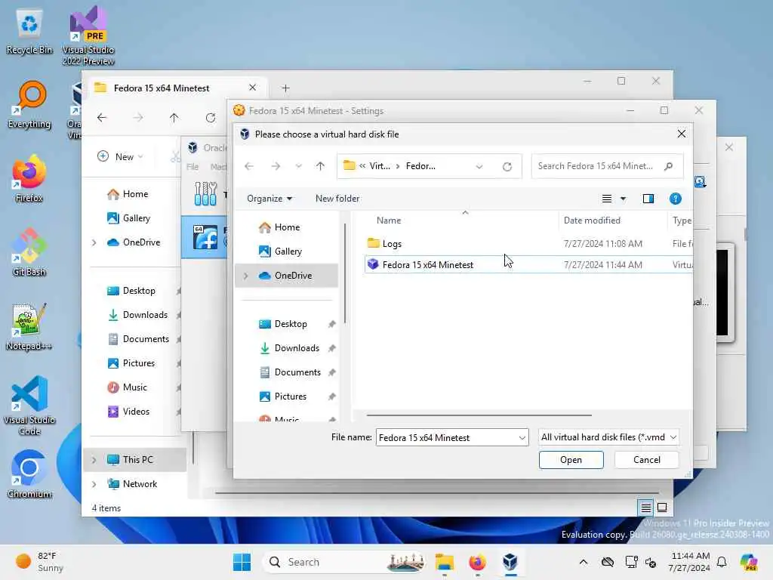
Task: Show hidden system tray icons
Action: [584, 562]
